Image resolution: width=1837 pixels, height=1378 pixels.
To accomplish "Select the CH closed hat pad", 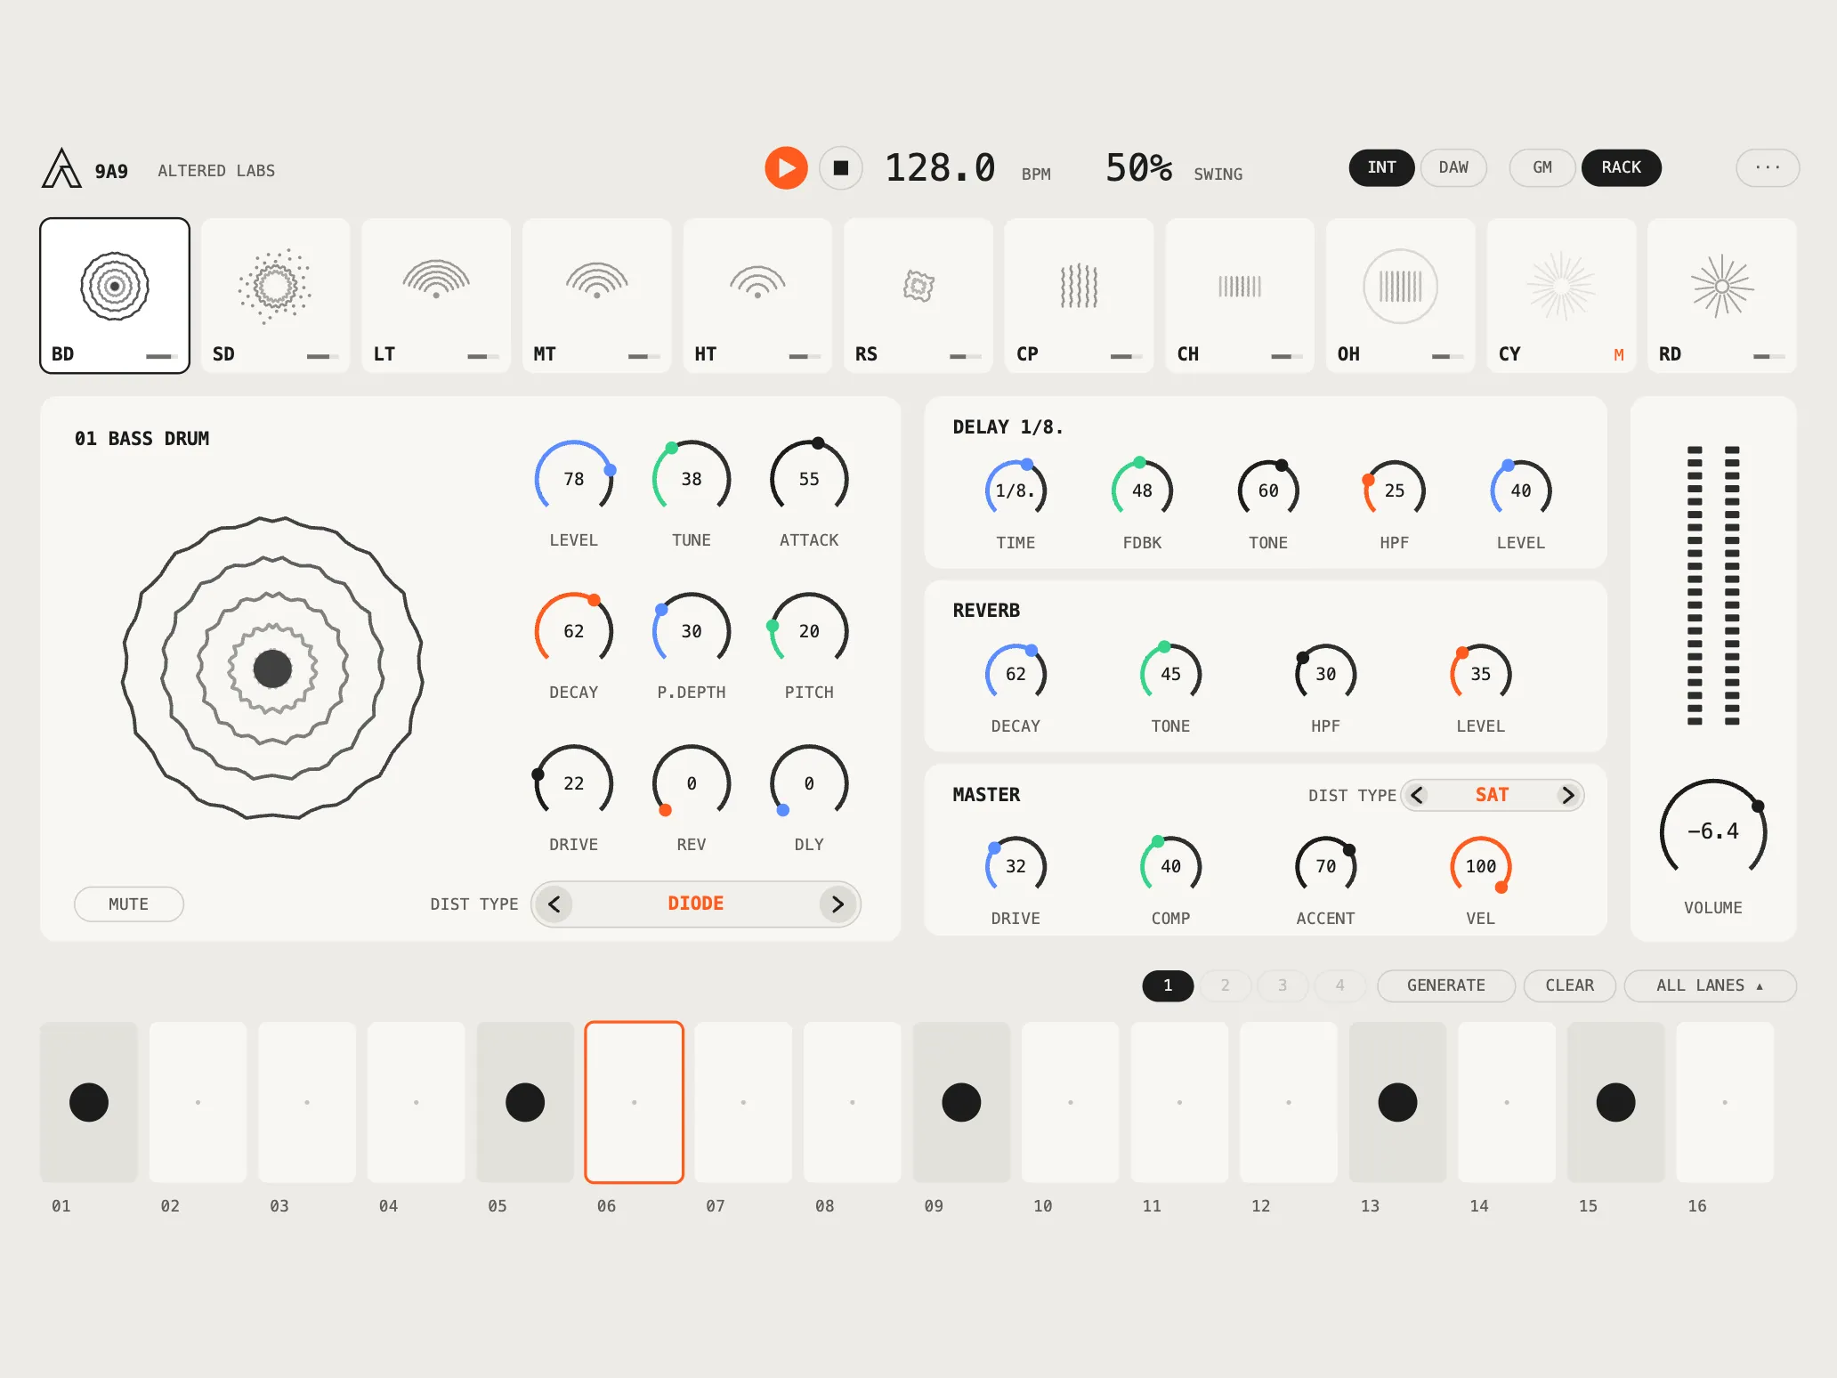I will pos(1240,296).
